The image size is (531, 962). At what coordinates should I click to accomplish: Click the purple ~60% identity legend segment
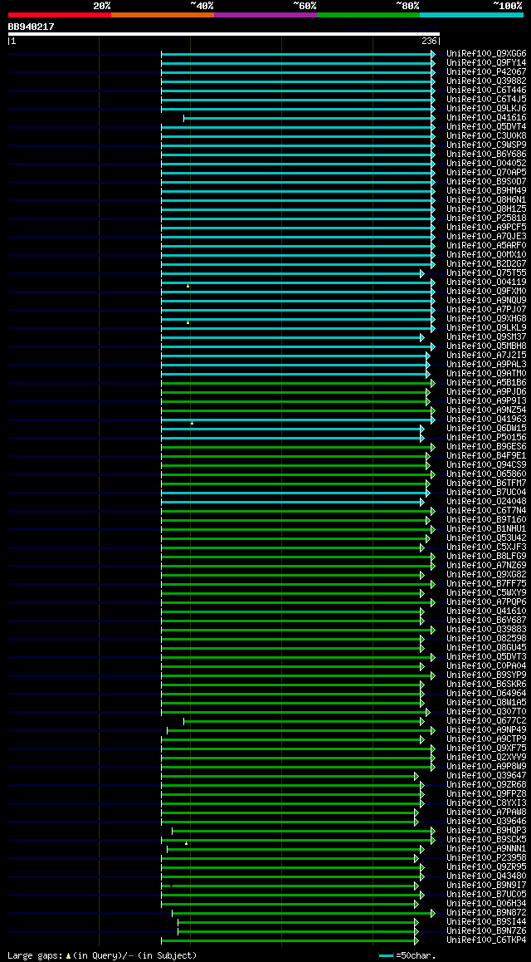click(265, 14)
